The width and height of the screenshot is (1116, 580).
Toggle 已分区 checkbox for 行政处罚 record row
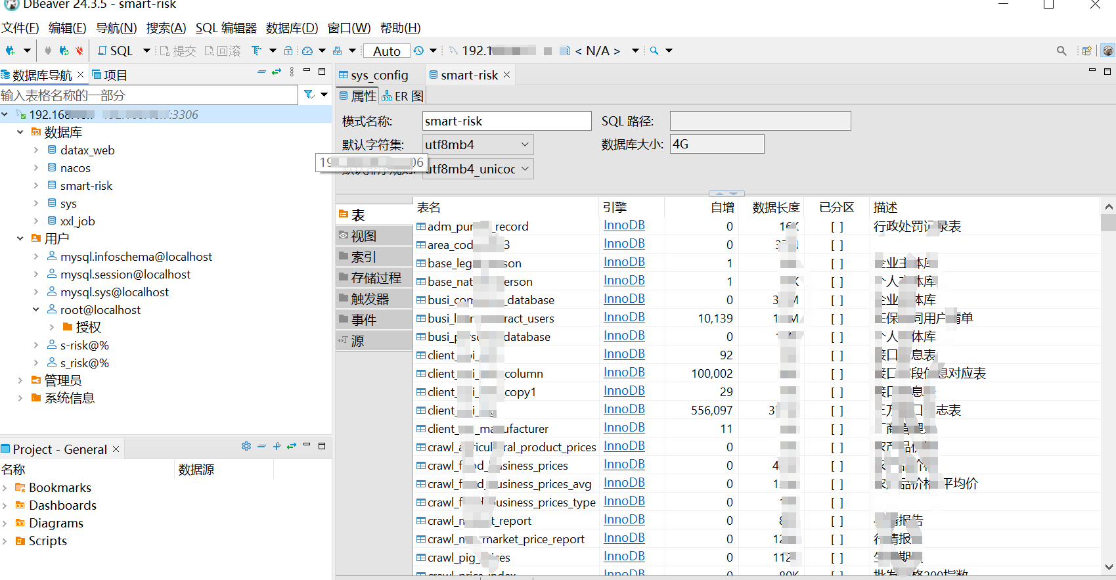pyautogui.click(x=837, y=227)
